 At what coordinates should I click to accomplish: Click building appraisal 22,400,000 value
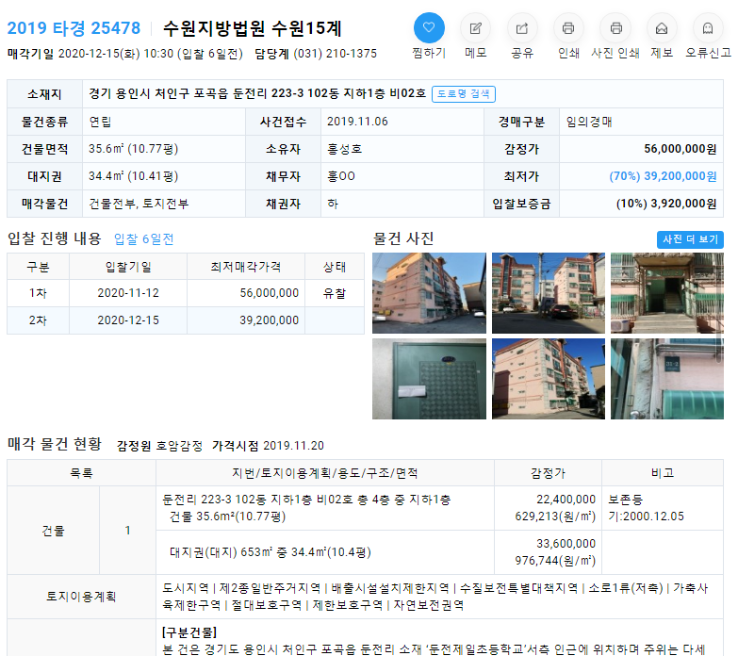566,500
